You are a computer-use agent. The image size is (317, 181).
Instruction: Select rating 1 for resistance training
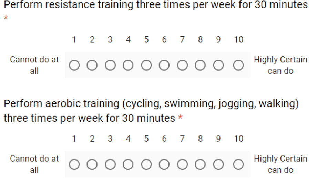tap(74, 65)
